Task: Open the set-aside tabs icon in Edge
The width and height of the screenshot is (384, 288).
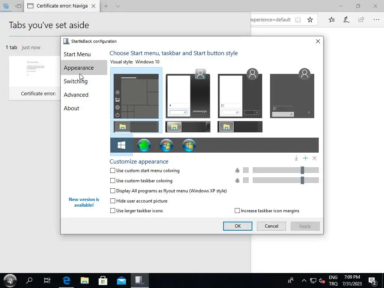Action: (x=6, y=6)
